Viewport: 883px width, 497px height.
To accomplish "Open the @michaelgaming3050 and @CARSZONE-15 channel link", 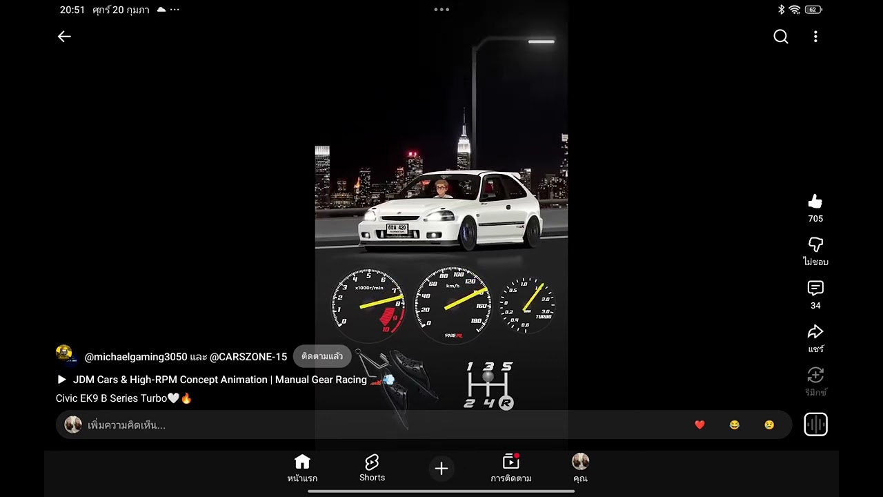I will click(x=186, y=357).
